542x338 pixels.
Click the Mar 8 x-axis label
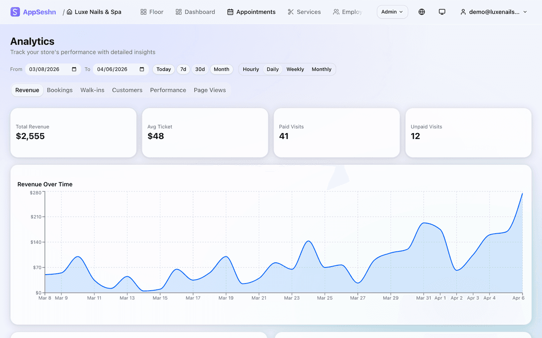click(x=45, y=298)
